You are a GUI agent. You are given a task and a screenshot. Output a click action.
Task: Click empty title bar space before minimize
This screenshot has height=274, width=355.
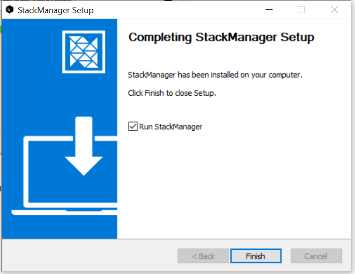pos(187,10)
